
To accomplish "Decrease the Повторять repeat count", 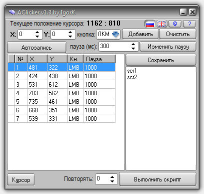I will (112, 181).
